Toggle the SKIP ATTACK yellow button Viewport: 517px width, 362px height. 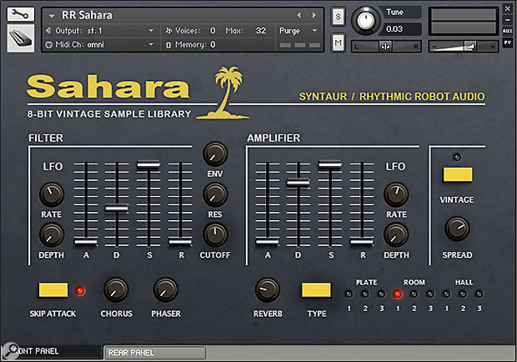(53, 290)
